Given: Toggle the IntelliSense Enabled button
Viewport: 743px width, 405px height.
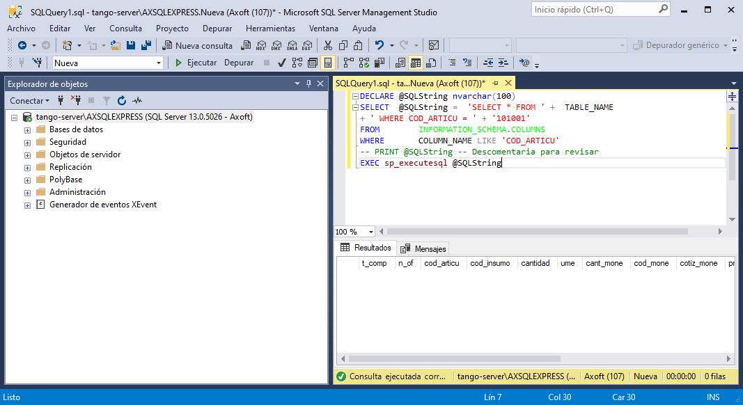Looking at the screenshot, I should (327, 63).
